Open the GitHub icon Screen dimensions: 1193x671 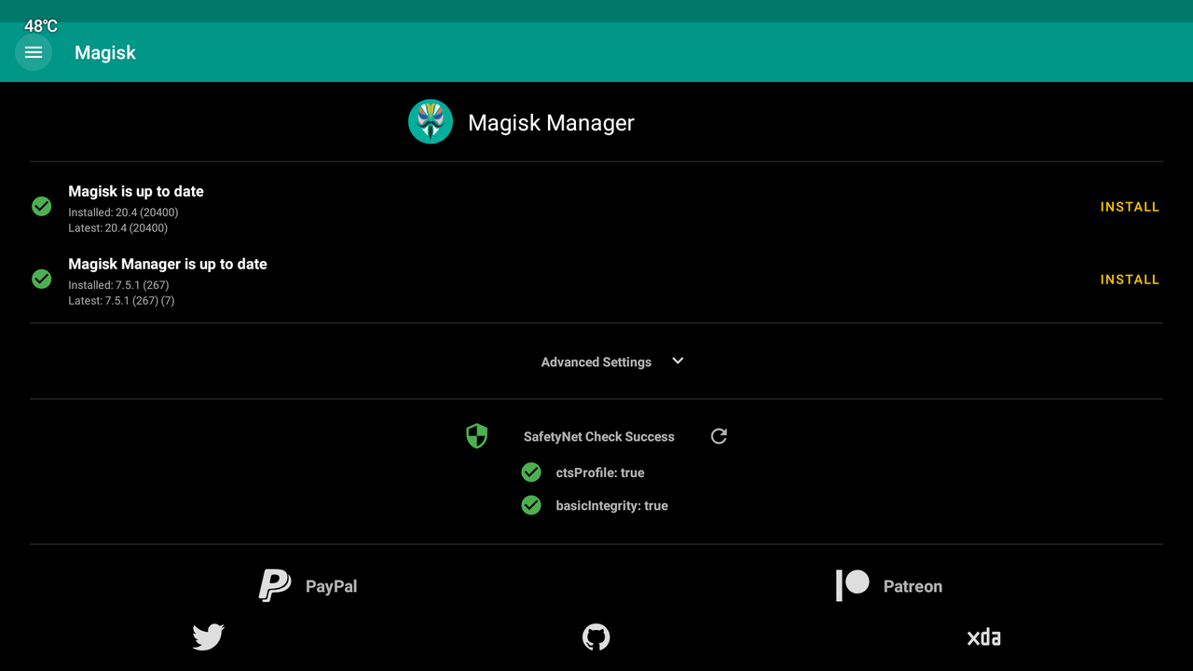[x=596, y=637]
